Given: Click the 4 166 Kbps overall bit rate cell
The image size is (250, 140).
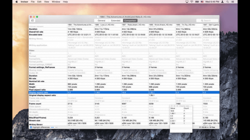Looking at the screenshot, I should click(x=73, y=32).
